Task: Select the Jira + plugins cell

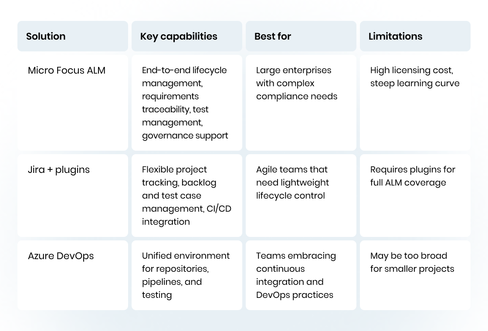Action: (72, 196)
